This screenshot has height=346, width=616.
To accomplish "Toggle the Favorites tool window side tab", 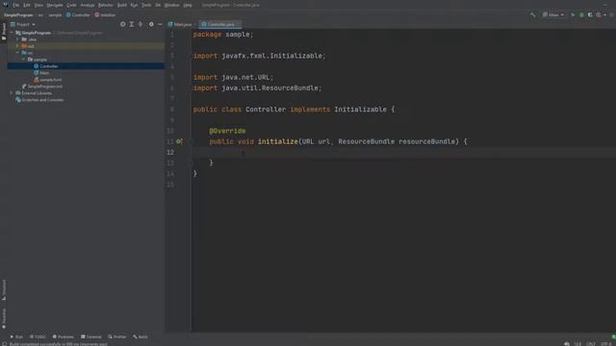I will point(4,318).
